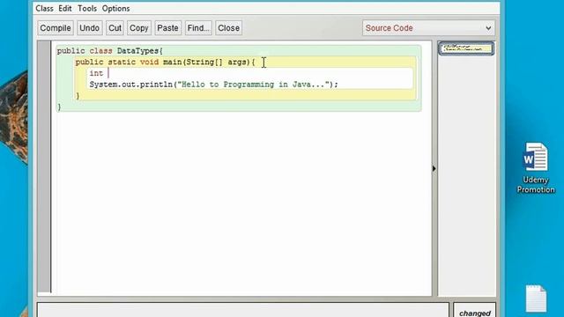564x317 pixels.
Task: Click the 'changed' status label
Action: pos(475,313)
